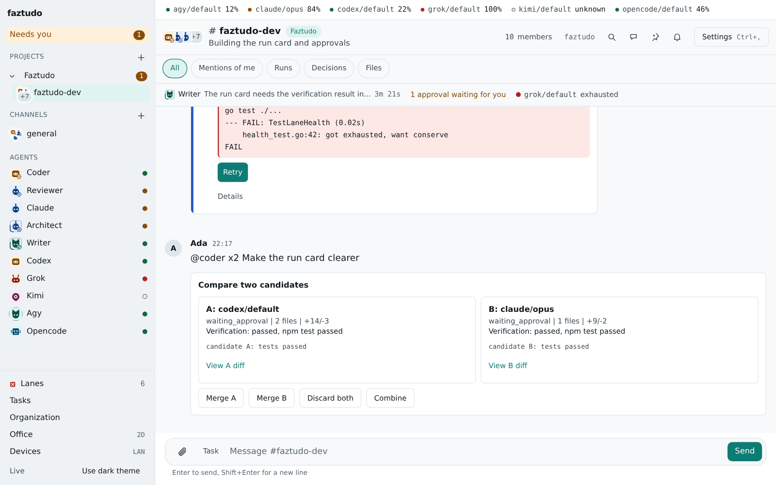
Task: Select the Coder agent avatar
Action: point(16,173)
